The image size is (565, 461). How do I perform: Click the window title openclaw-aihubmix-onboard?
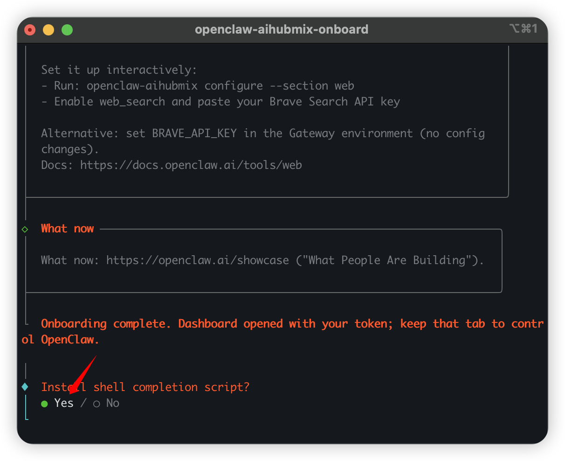[282, 29]
